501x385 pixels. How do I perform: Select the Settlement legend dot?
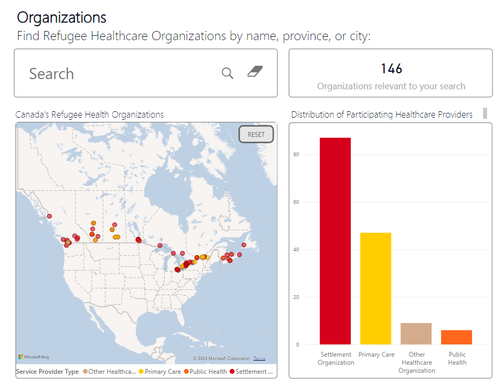232,371
